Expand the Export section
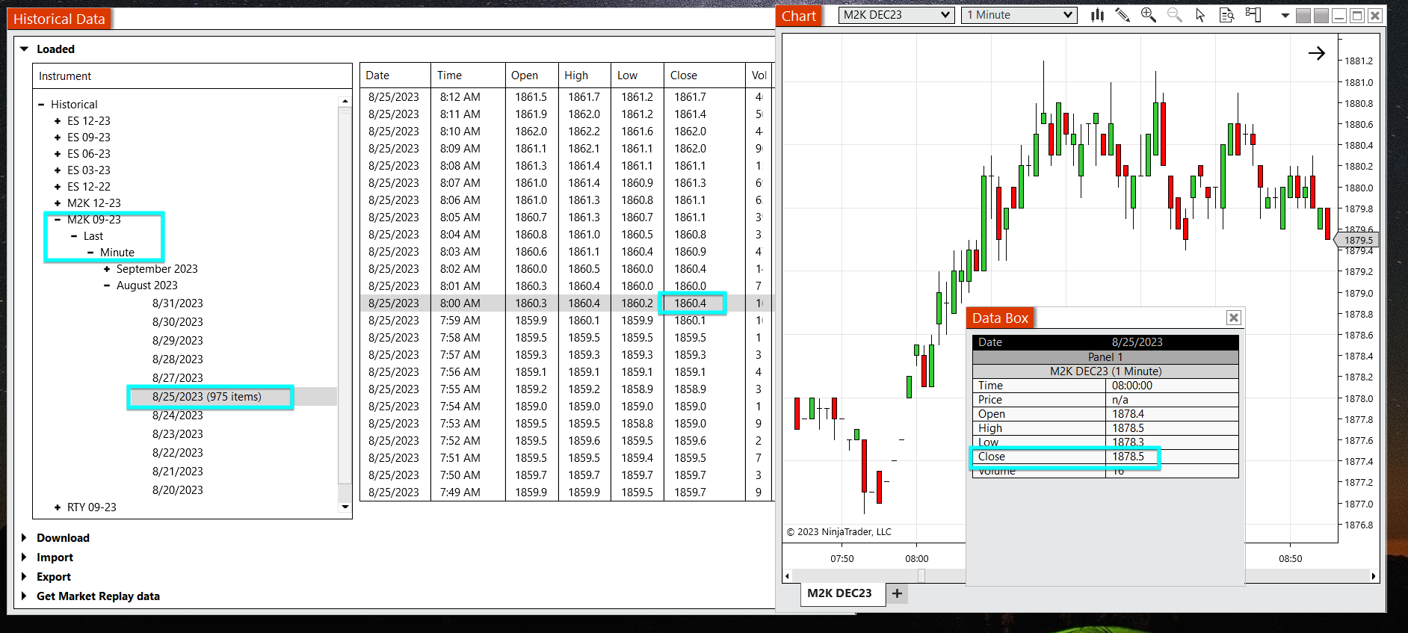The image size is (1408, 633). (24, 577)
